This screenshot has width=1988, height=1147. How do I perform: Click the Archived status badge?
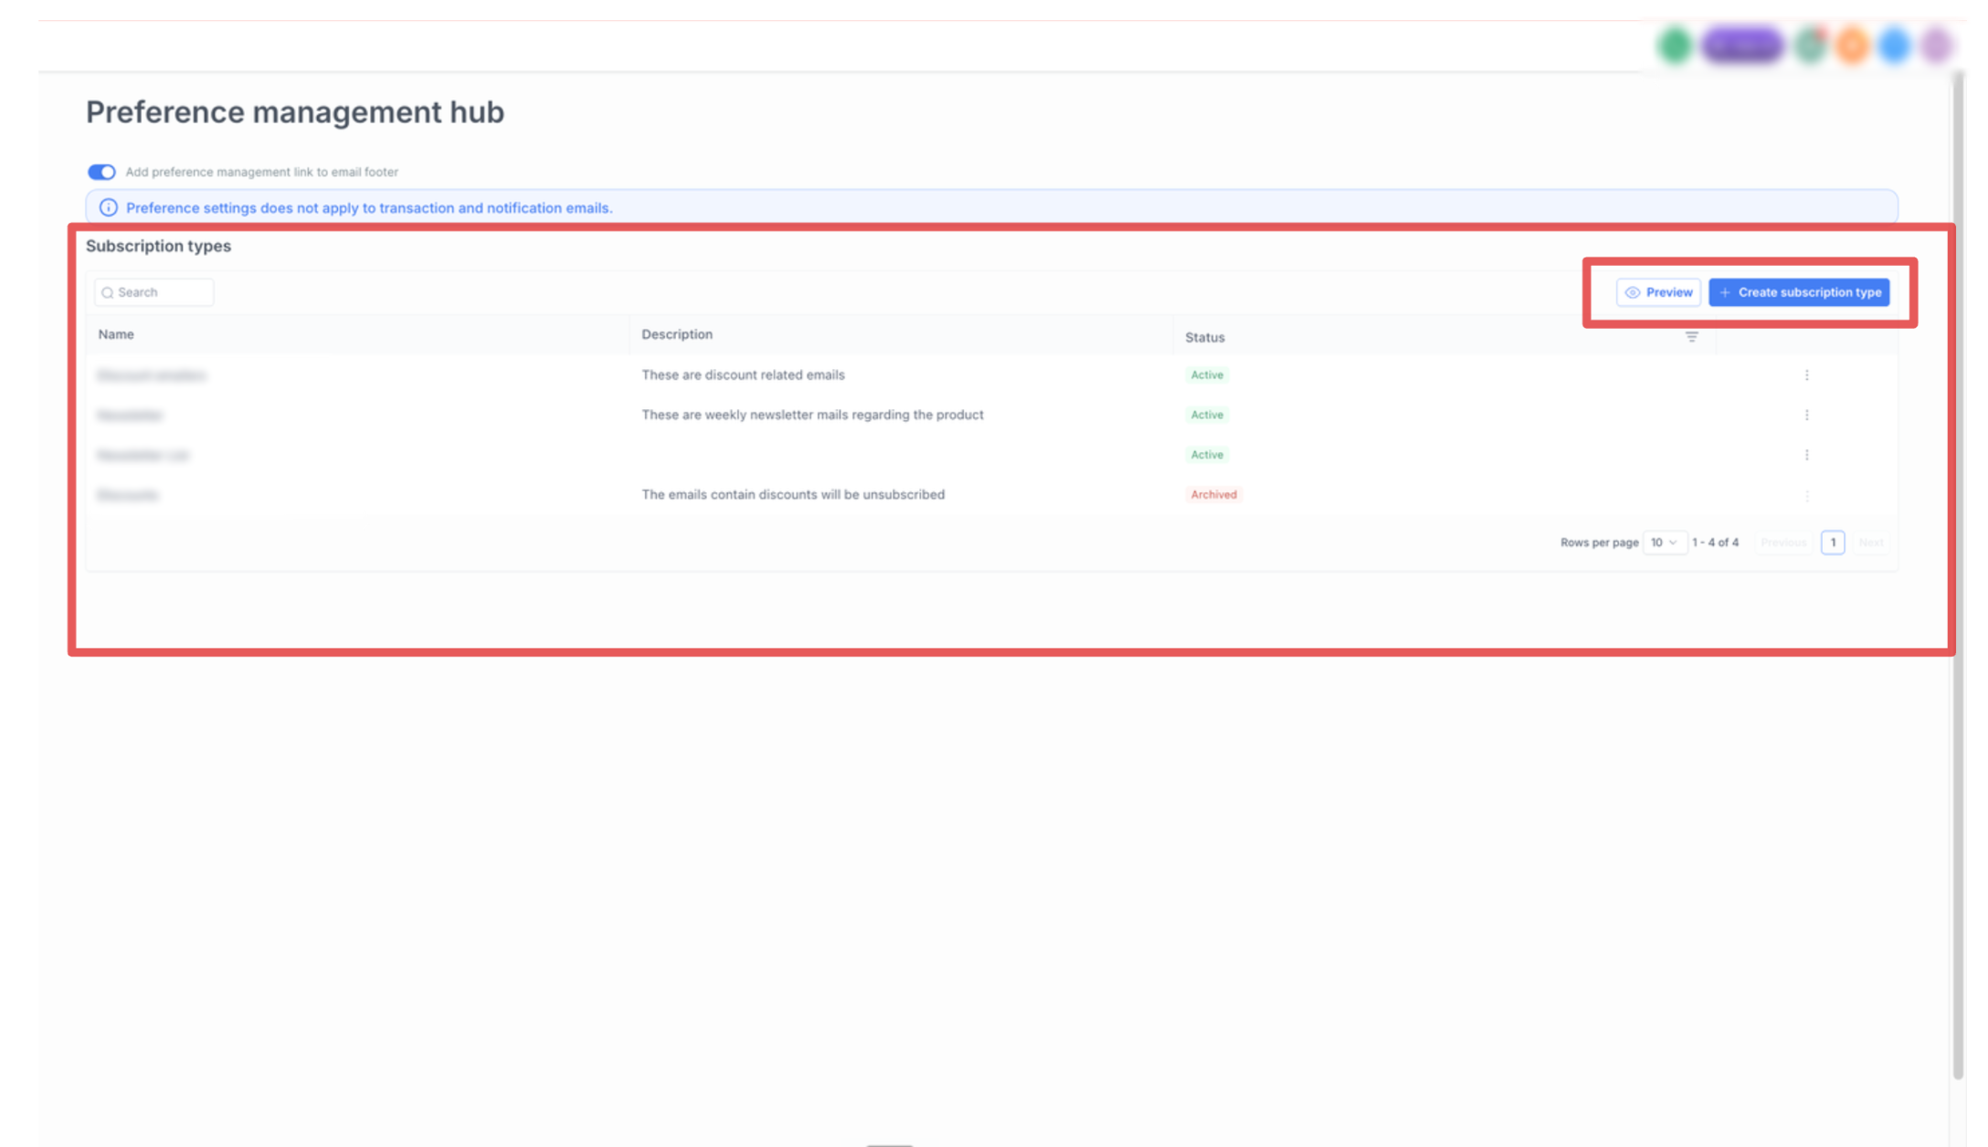tap(1213, 494)
